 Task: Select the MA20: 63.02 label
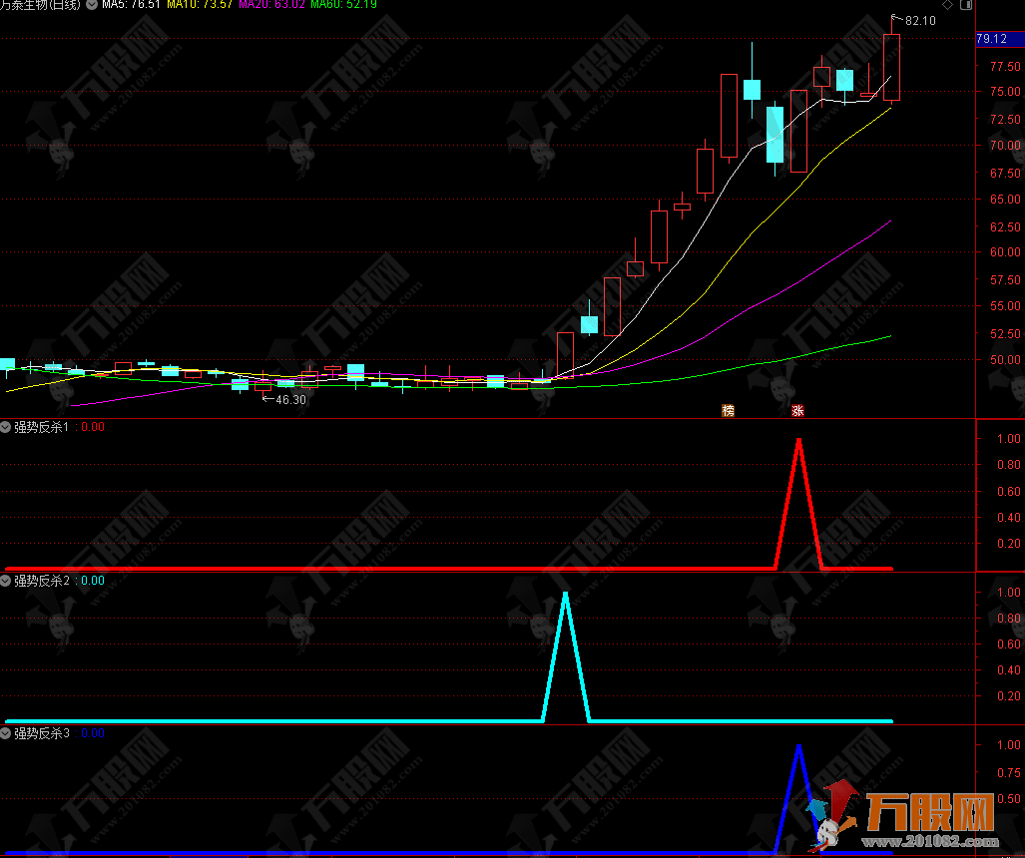[x=271, y=5]
